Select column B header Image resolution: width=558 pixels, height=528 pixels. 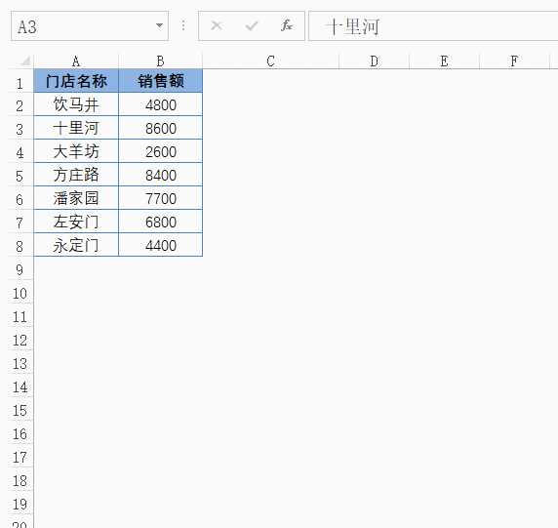(161, 61)
